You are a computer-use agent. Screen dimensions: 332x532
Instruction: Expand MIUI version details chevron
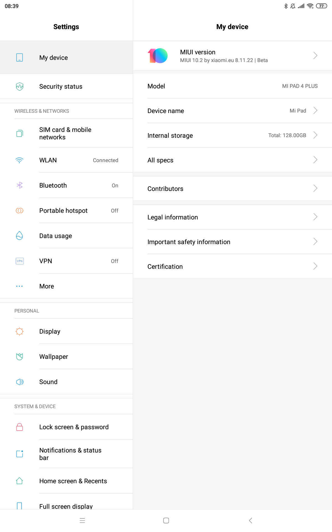click(315, 55)
